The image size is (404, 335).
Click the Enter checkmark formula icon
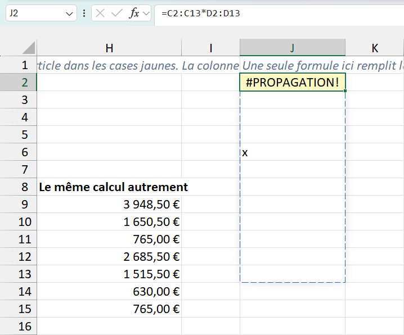[x=116, y=13]
